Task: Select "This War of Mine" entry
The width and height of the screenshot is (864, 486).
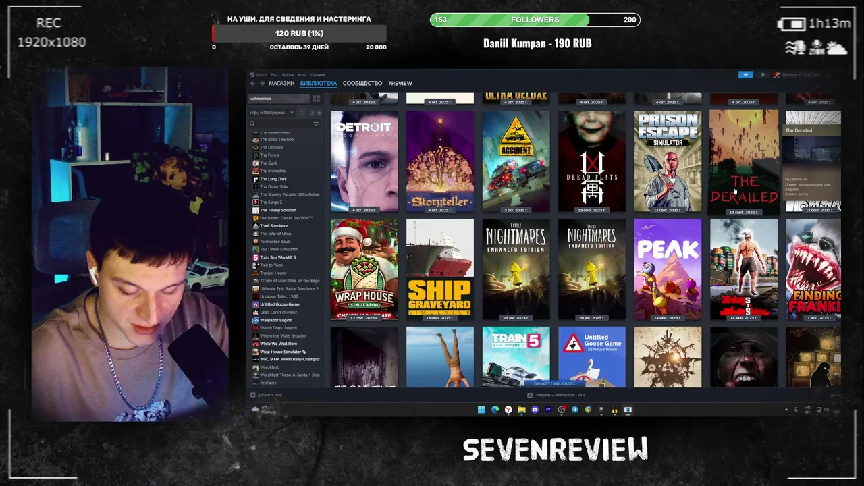Action: click(275, 234)
